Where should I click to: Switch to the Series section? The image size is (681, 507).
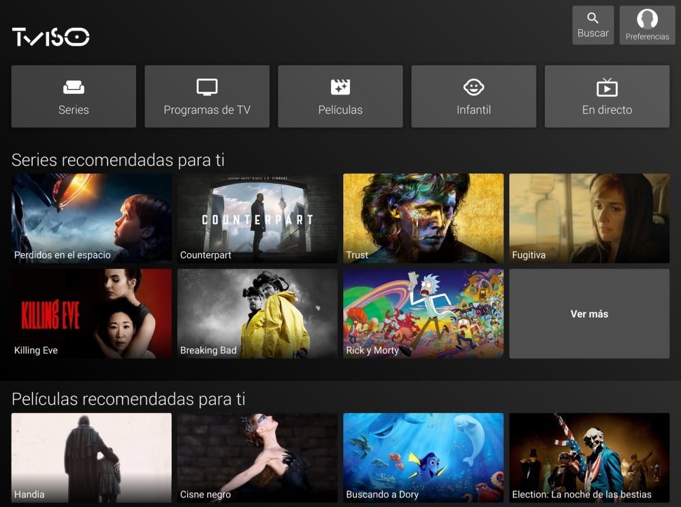tap(74, 96)
